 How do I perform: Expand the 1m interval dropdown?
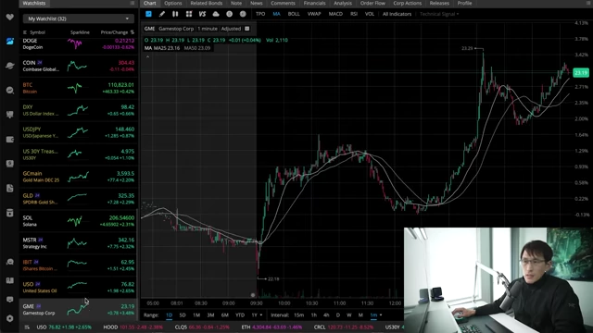pyautogui.click(x=376, y=314)
